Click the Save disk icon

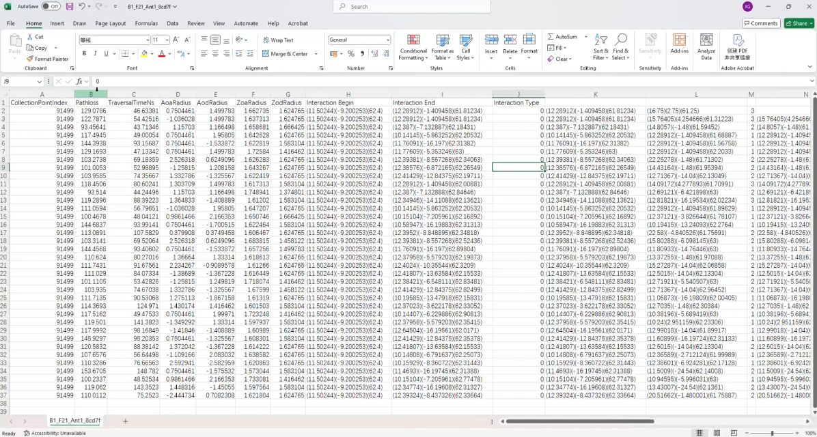pos(69,7)
